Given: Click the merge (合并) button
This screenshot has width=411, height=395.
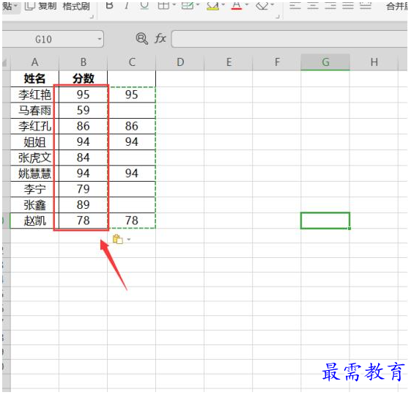Looking at the screenshot, I should tap(396, 7).
